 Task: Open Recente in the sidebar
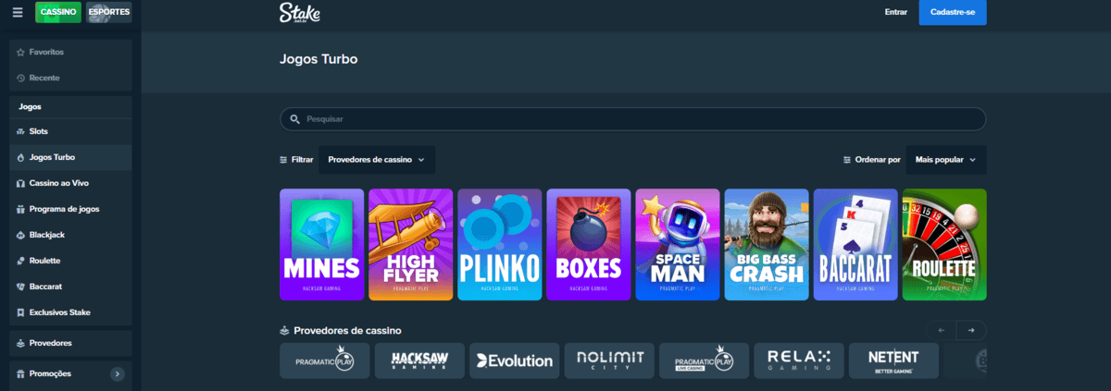(71, 78)
